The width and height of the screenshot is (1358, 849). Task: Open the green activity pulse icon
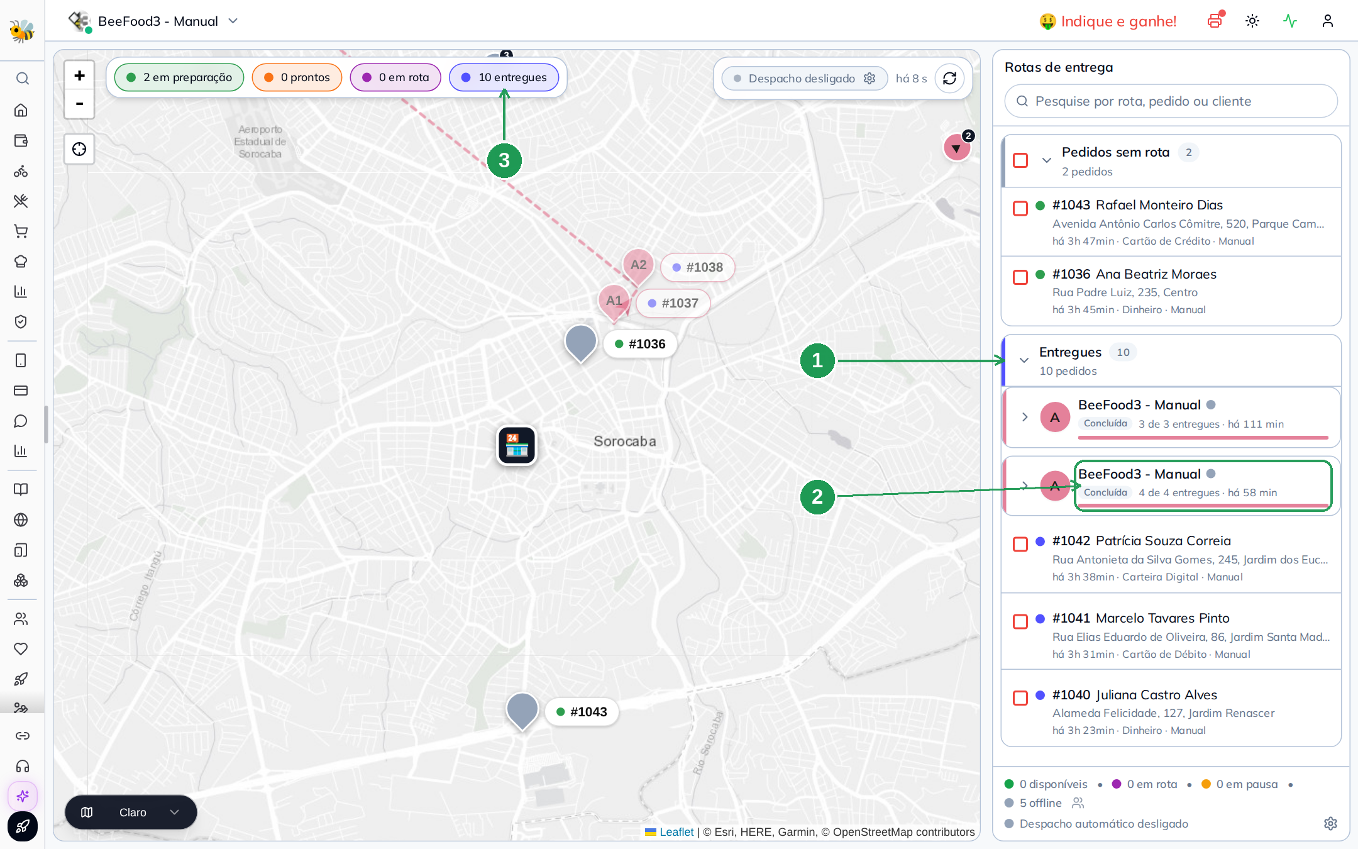pyautogui.click(x=1290, y=21)
